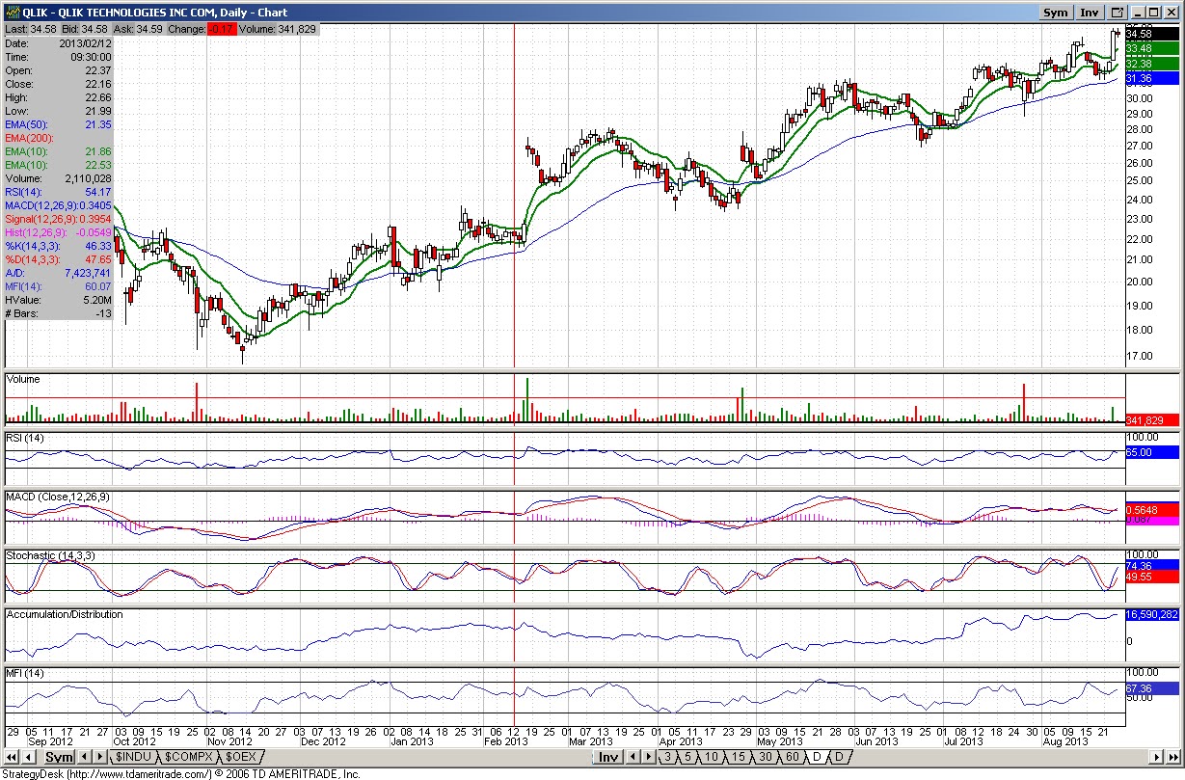Click the Open value 22.37
This screenshot has height=780, width=1185.
(97, 70)
